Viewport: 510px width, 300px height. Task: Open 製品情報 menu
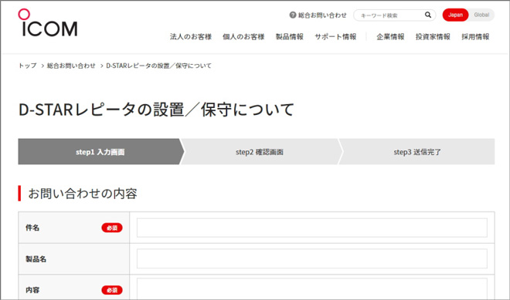click(x=290, y=37)
